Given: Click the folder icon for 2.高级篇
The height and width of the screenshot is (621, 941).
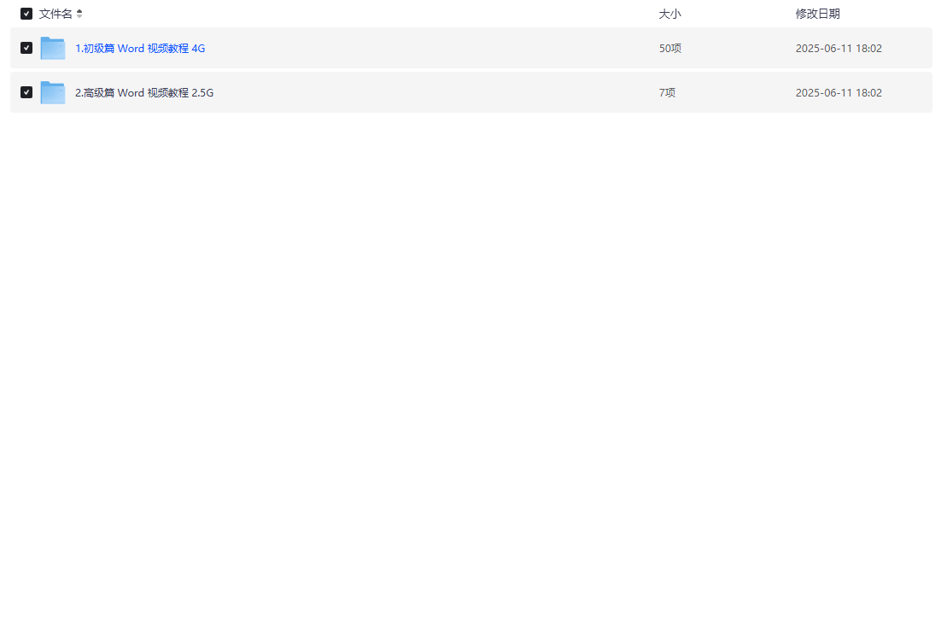Looking at the screenshot, I should (x=53, y=92).
